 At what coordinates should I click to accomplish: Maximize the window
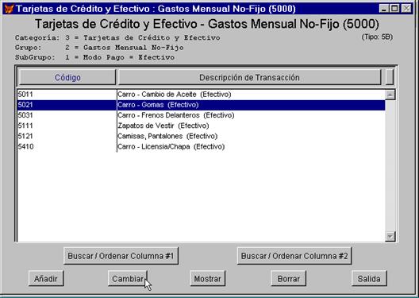pyautogui.click(x=394, y=9)
